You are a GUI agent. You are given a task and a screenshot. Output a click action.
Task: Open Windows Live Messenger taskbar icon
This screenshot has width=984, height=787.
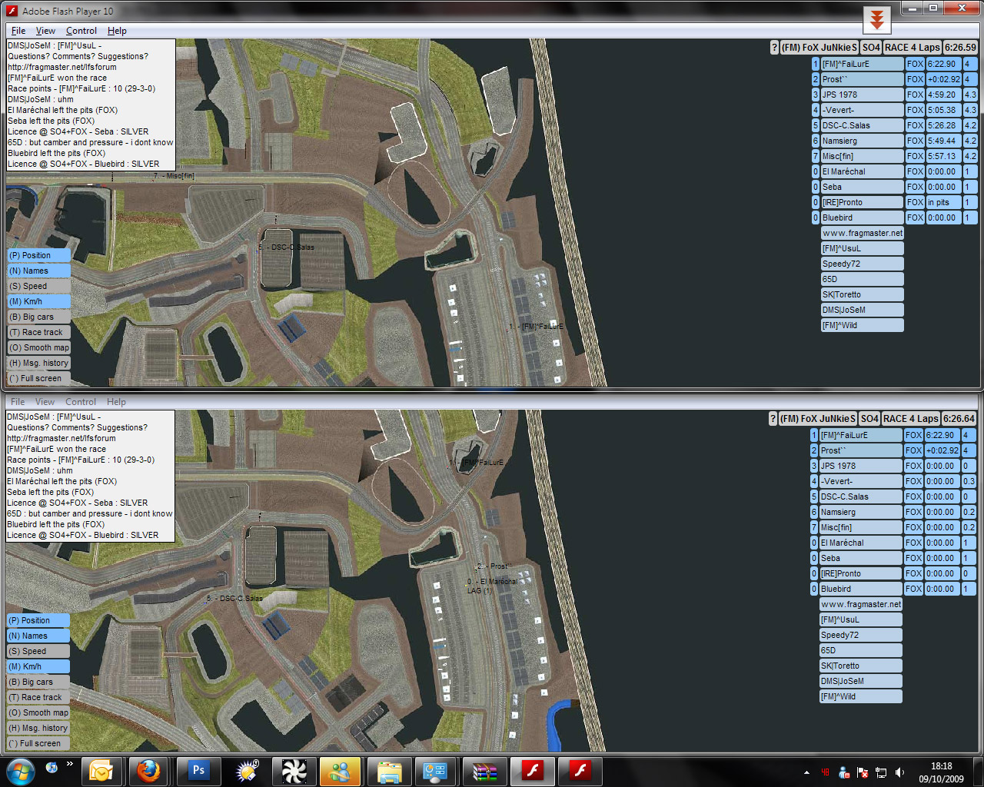(341, 771)
